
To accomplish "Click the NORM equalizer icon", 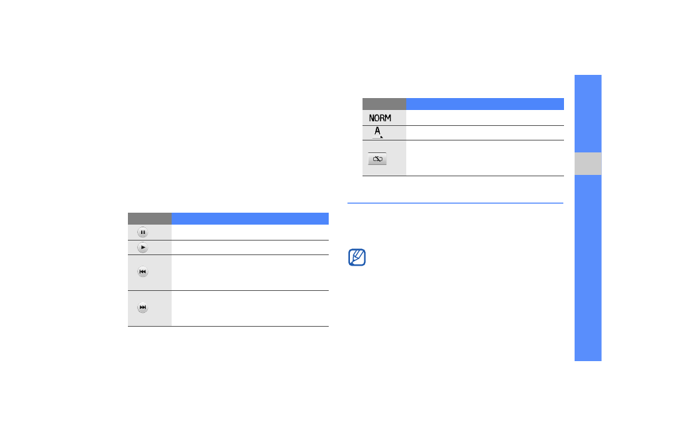I will 380,118.
